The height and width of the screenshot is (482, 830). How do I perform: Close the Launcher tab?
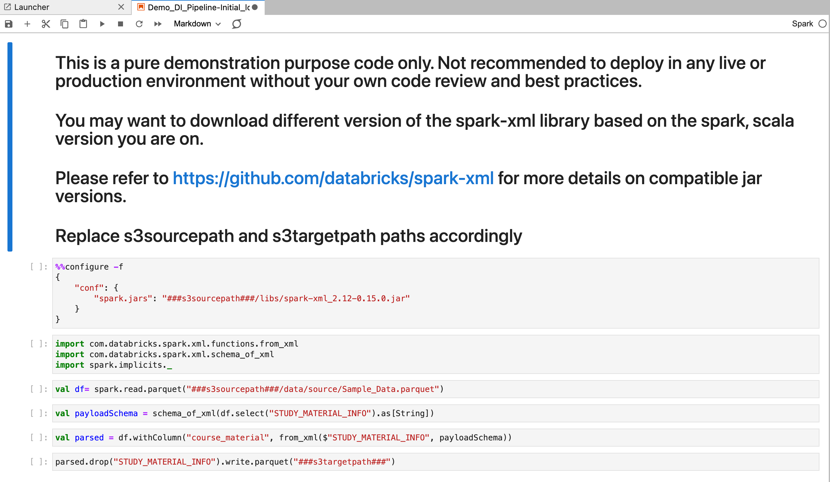pyautogui.click(x=121, y=7)
